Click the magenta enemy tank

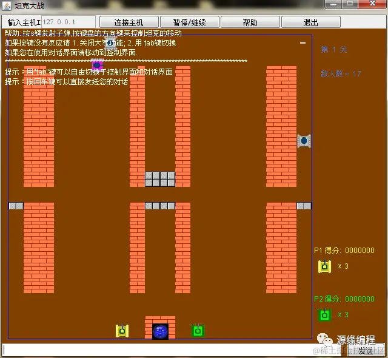pyautogui.click(x=97, y=65)
